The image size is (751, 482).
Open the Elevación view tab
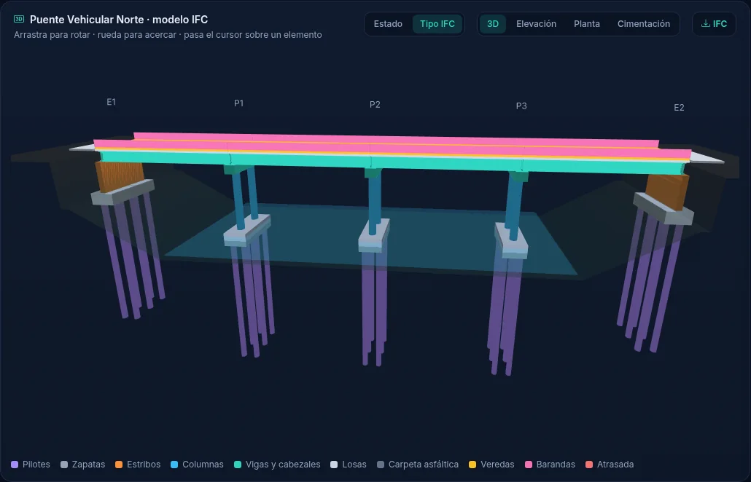pyautogui.click(x=536, y=24)
